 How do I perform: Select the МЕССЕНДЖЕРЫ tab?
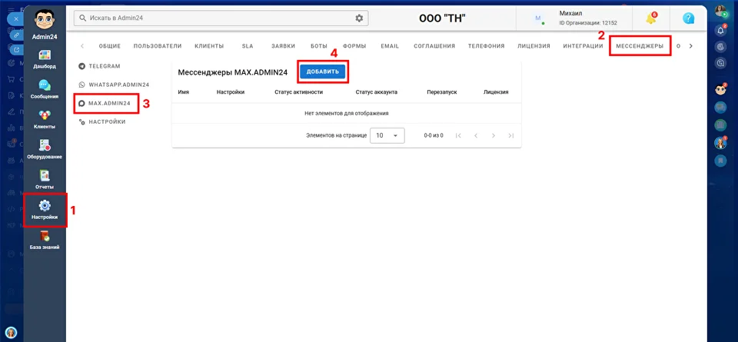(x=640, y=46)
